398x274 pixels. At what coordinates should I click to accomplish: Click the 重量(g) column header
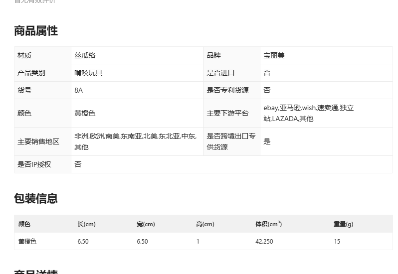343,224
